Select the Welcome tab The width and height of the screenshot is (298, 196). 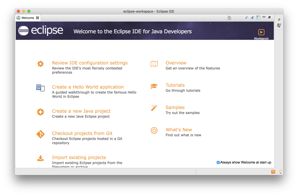(28, 18)
